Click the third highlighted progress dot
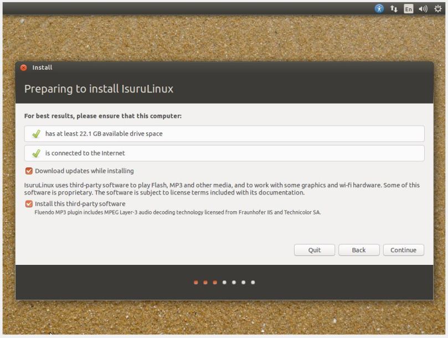This screenshot has height=338, width=448. click(214, 282)
